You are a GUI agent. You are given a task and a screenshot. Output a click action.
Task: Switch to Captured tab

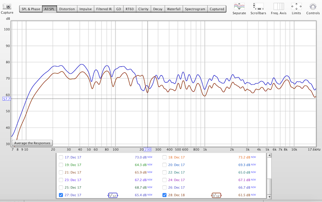pos(217,9)
